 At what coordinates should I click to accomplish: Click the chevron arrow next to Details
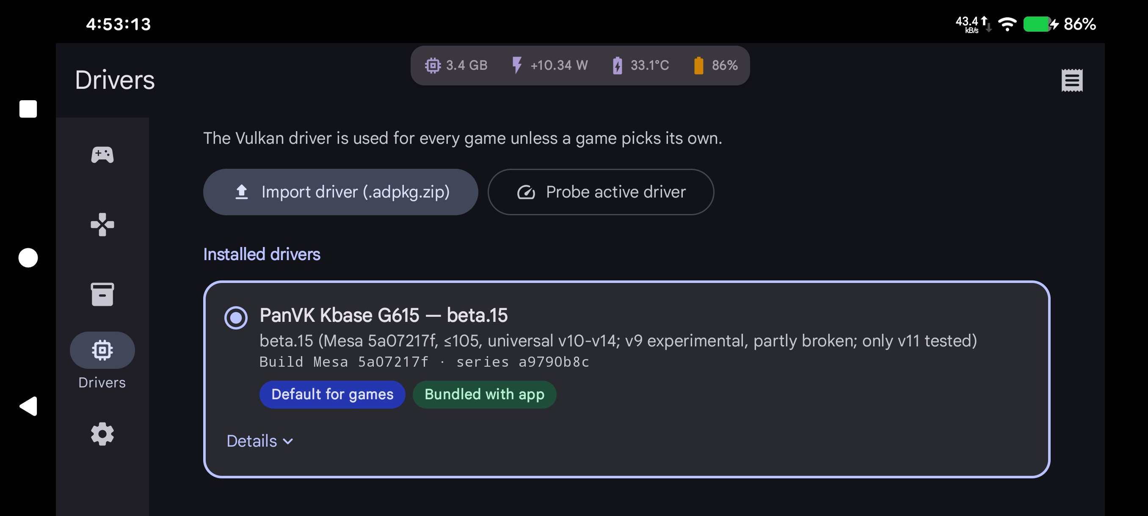click(x=288, y=441)
